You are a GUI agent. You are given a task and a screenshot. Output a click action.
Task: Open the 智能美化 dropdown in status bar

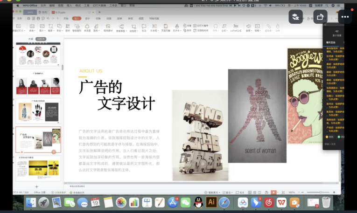click(x=212, y=192)
